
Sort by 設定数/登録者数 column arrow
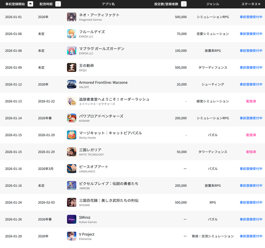[184, 4]
